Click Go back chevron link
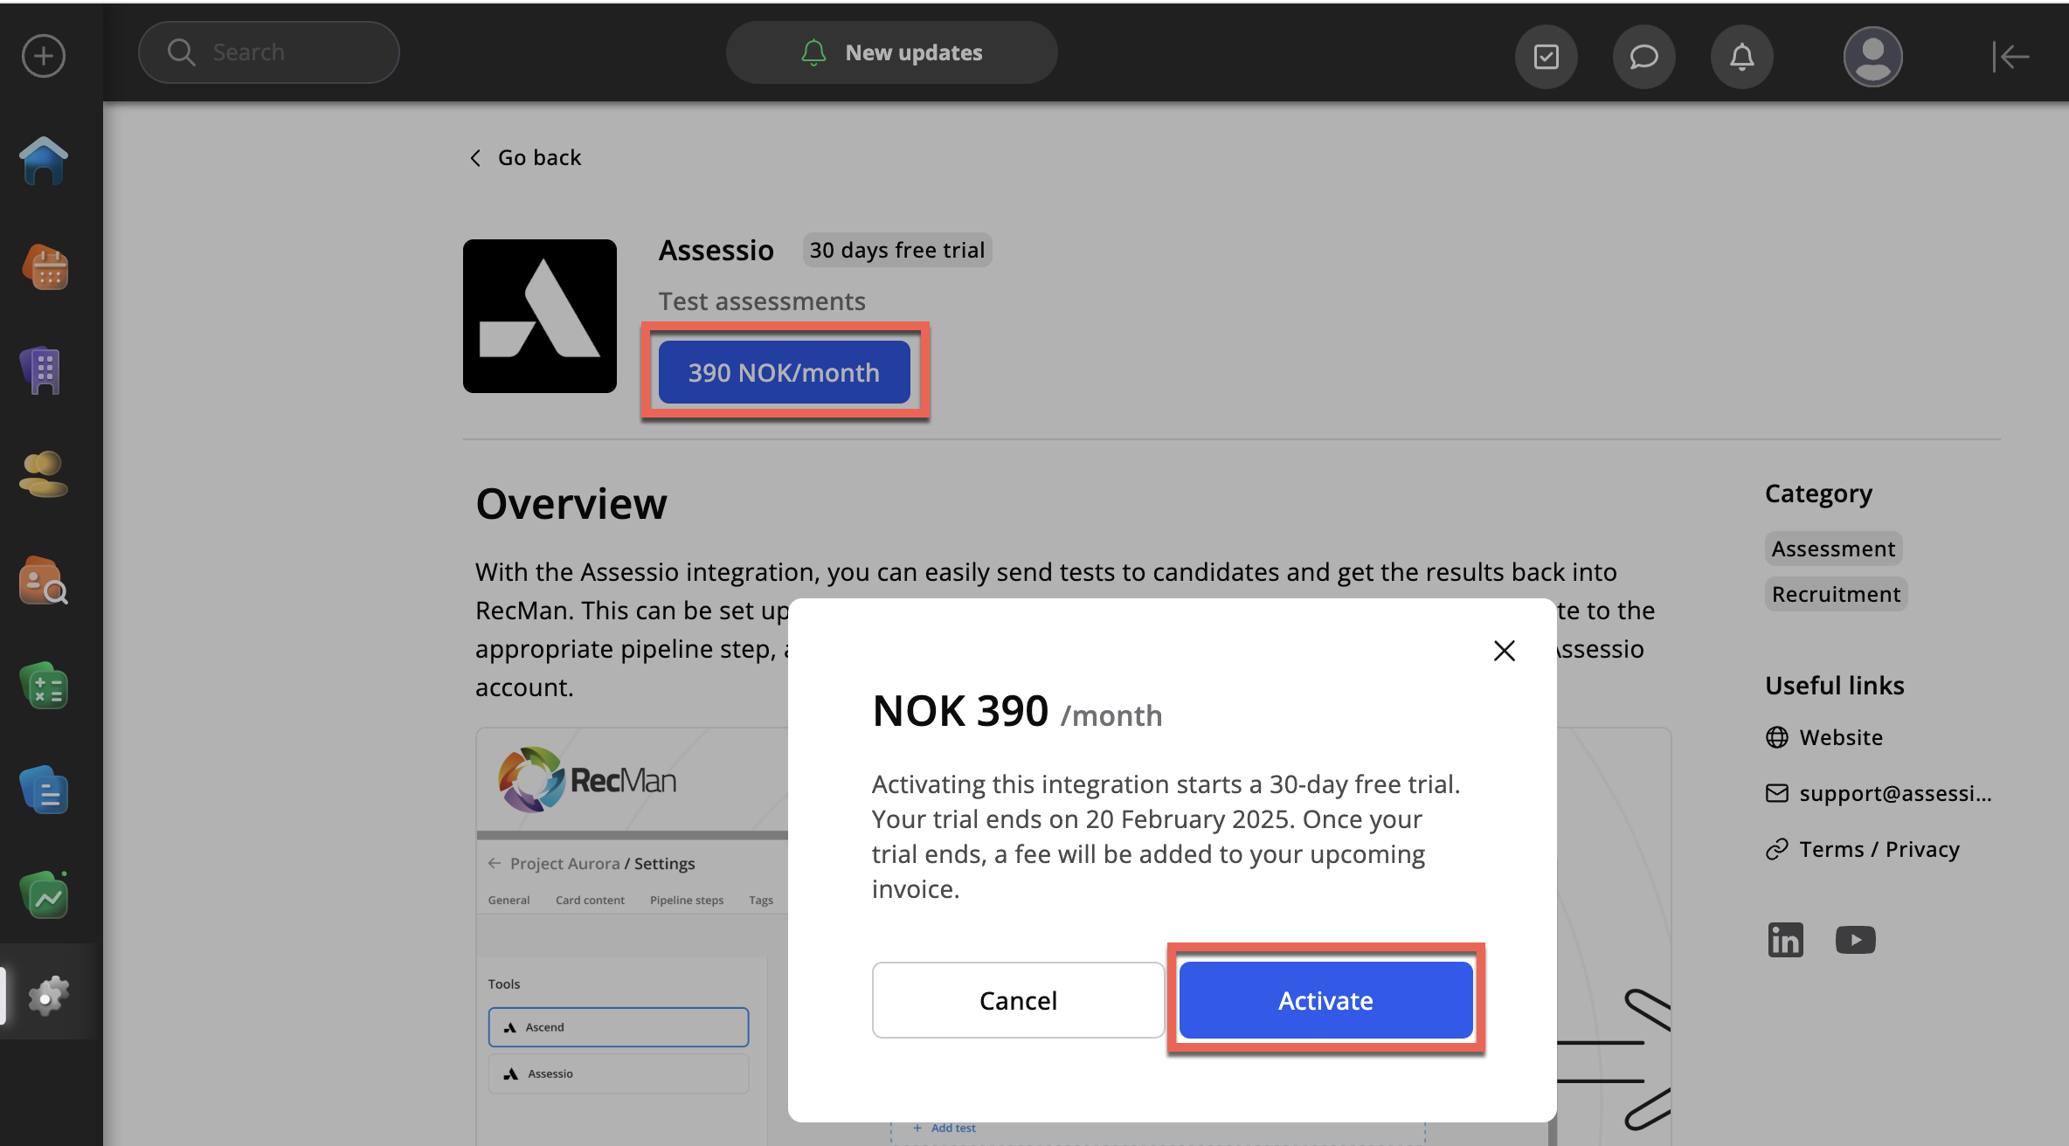The image size is (2069, 1146). coord(525,158)
